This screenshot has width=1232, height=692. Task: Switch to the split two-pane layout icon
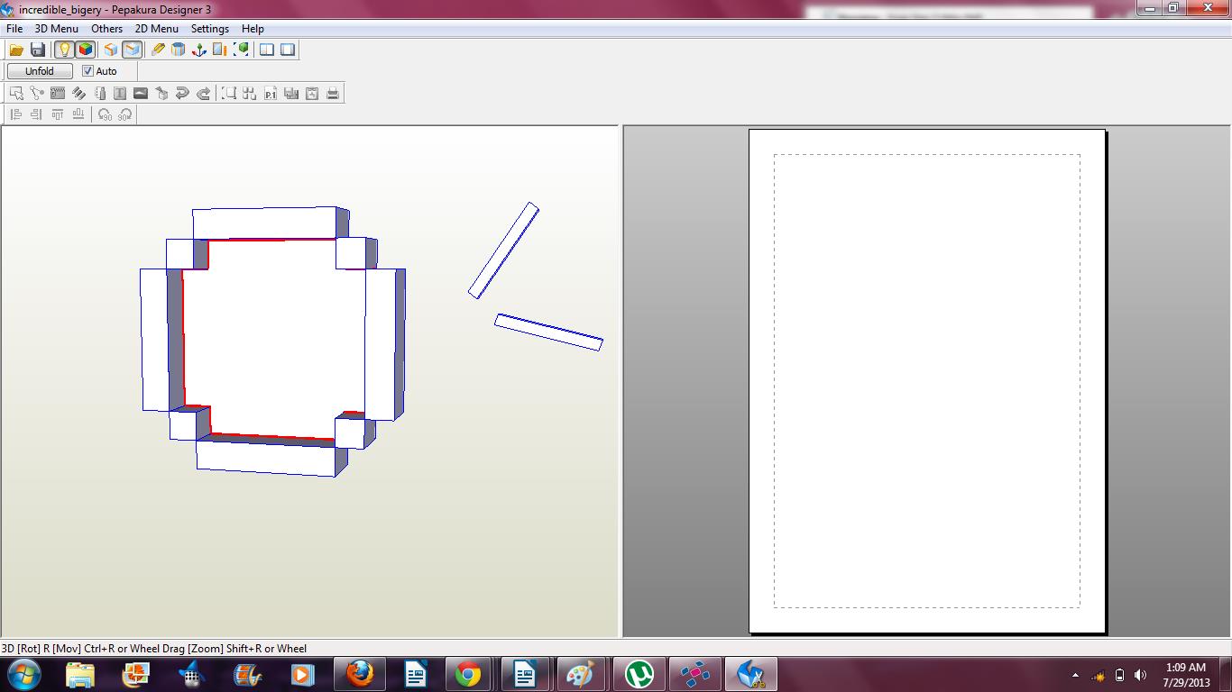(x=267, y=50)
